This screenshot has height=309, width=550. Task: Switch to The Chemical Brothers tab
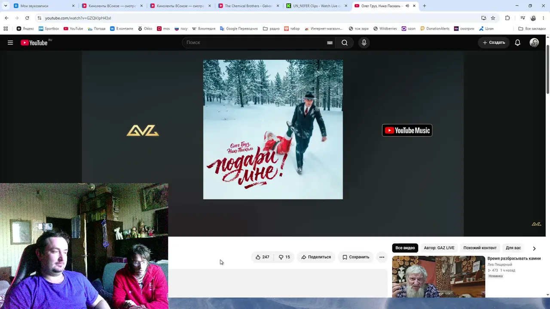point(248,6)
